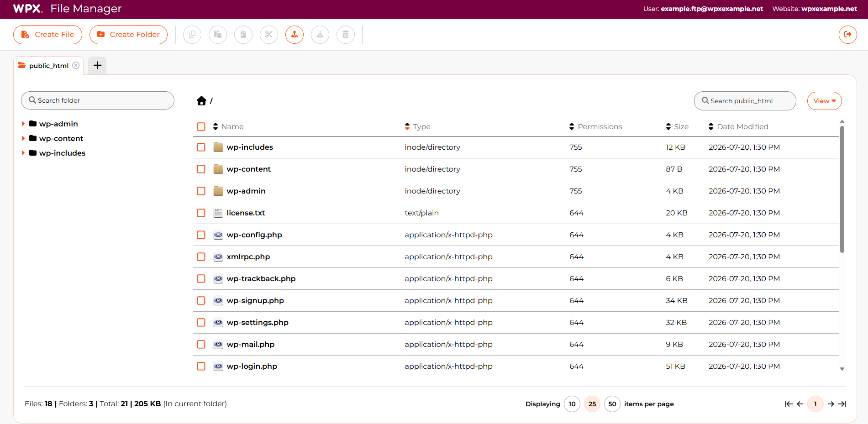Screen dimensions: 868x424
Task: Click the PHP icon beside wp-login.php
Action: pyautogui.click(x=218, y=366)
